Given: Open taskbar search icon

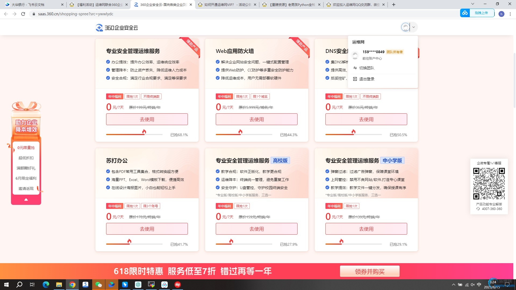Looking at the screenshot, I should click(x=19, y=285).
